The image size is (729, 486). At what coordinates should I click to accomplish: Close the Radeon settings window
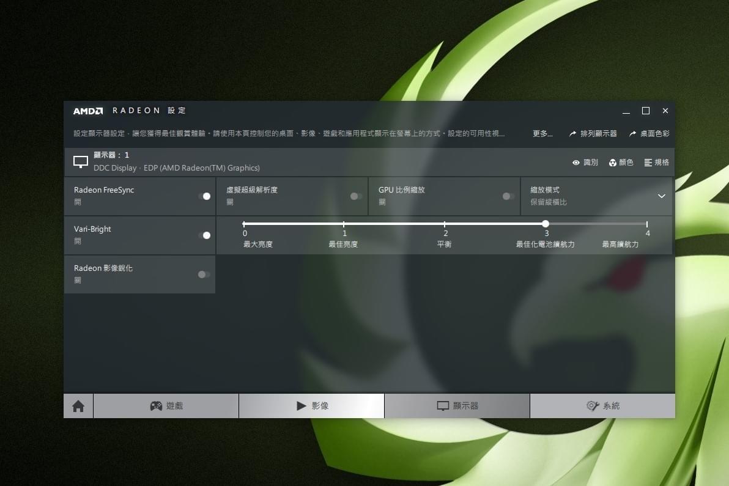pyautogui.click(x=665, y=111)
